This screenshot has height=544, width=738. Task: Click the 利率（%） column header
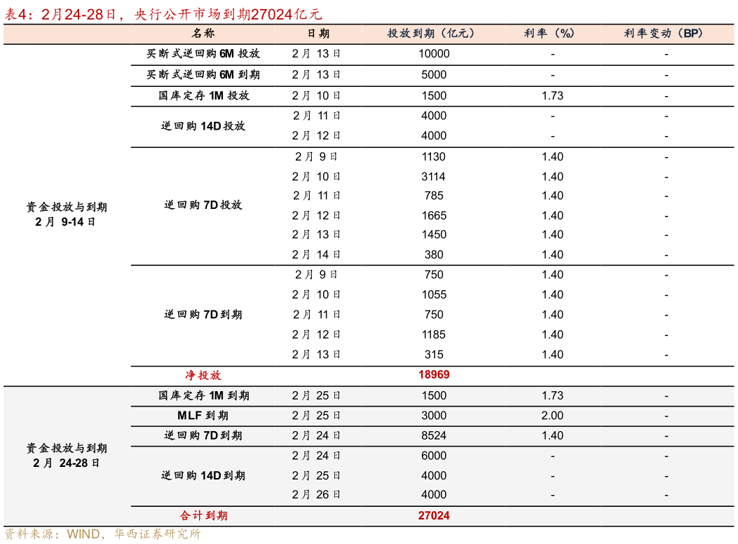tap(552, 34)
